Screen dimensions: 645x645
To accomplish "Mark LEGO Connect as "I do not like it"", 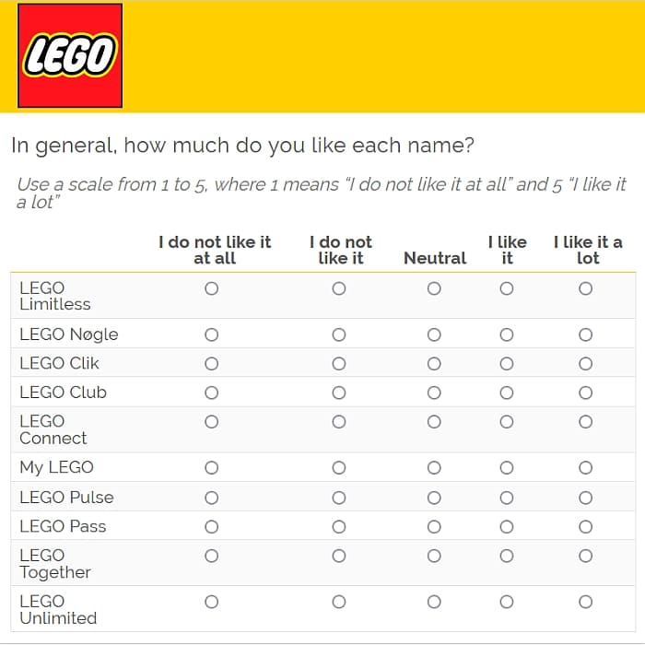I will click(x=339, y=422).
